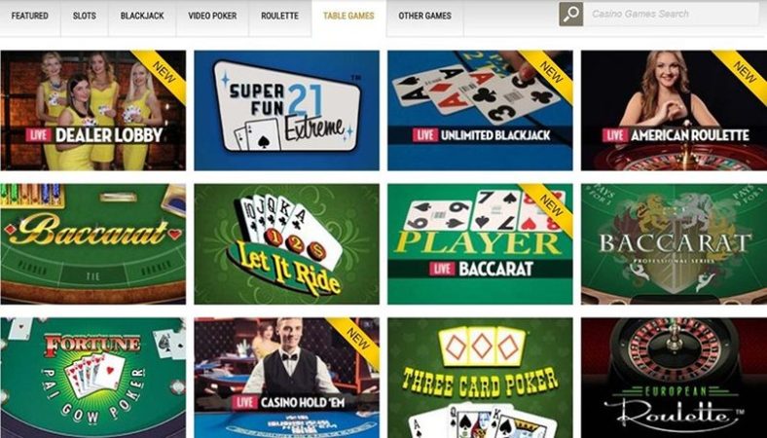Open Super Fun 21 Extreme game
Viewport: 767px width, 438px height.
tap(286, 111)
